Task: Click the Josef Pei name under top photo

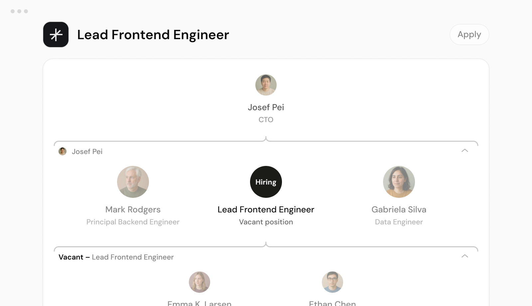Action: [266, 107]
